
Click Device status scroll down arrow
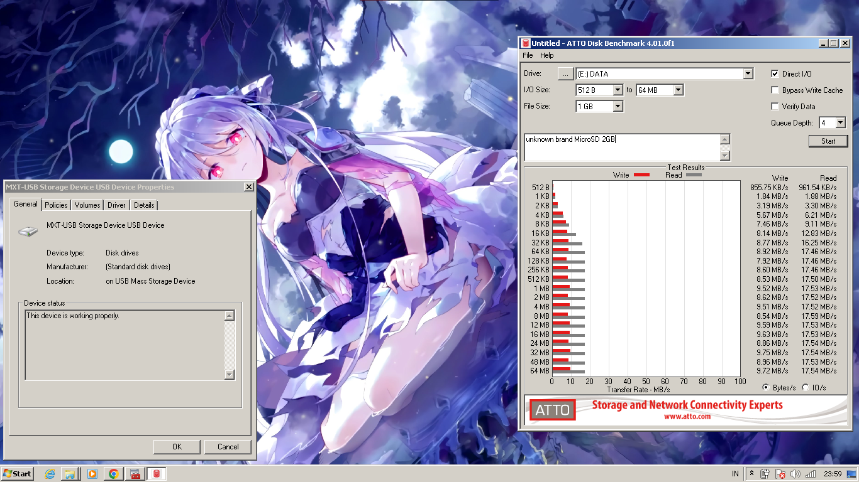click(229, 375)
